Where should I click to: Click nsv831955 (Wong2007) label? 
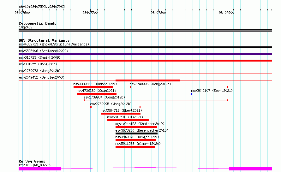[38, 64]
